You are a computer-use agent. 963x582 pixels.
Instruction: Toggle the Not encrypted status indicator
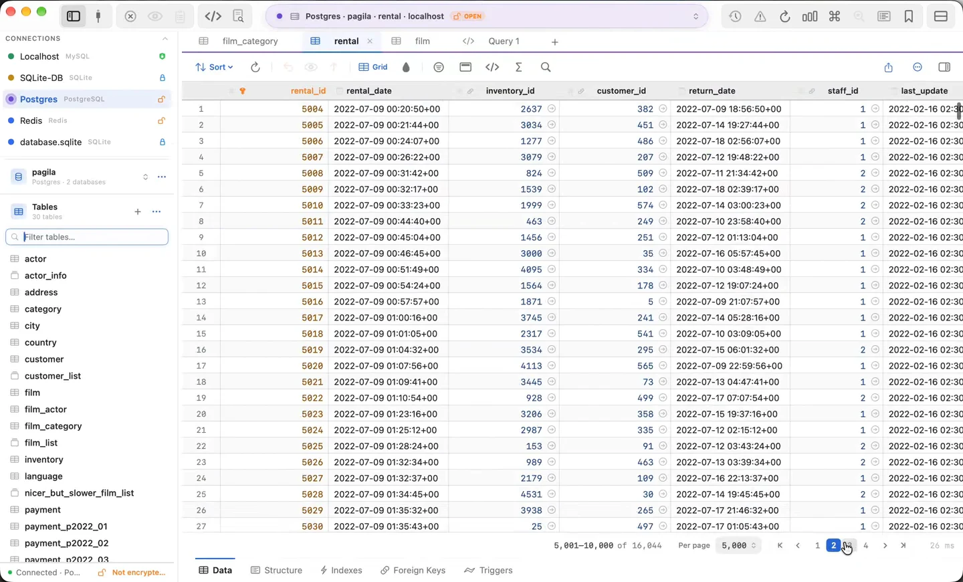click(131, 573)
